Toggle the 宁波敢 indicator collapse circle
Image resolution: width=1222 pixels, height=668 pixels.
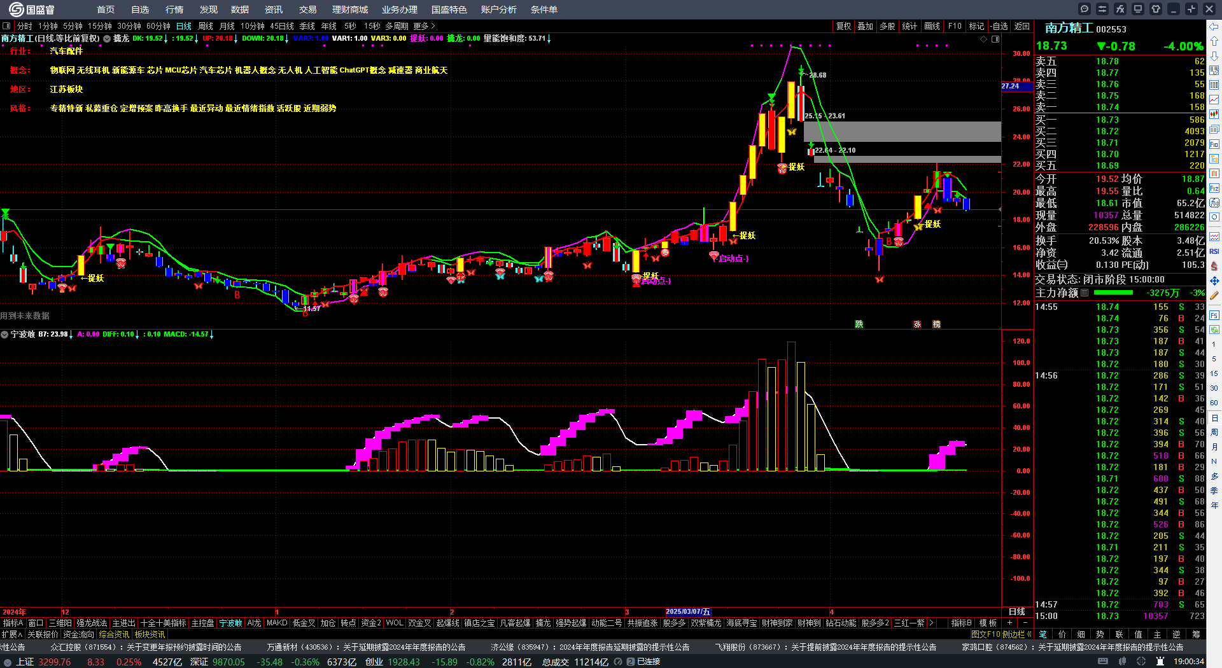tap(4, 334)
